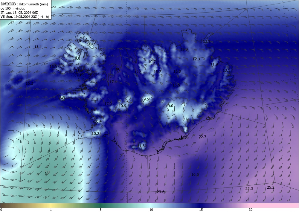Select the map value "16.5"
This screenshot has height=212, width=299.
click(x=195, y=174)
